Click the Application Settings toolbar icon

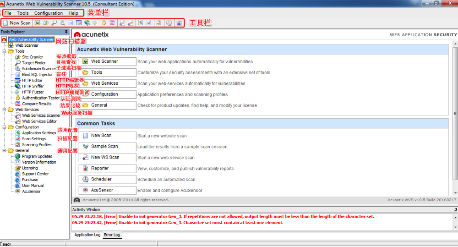pos(141,23)
